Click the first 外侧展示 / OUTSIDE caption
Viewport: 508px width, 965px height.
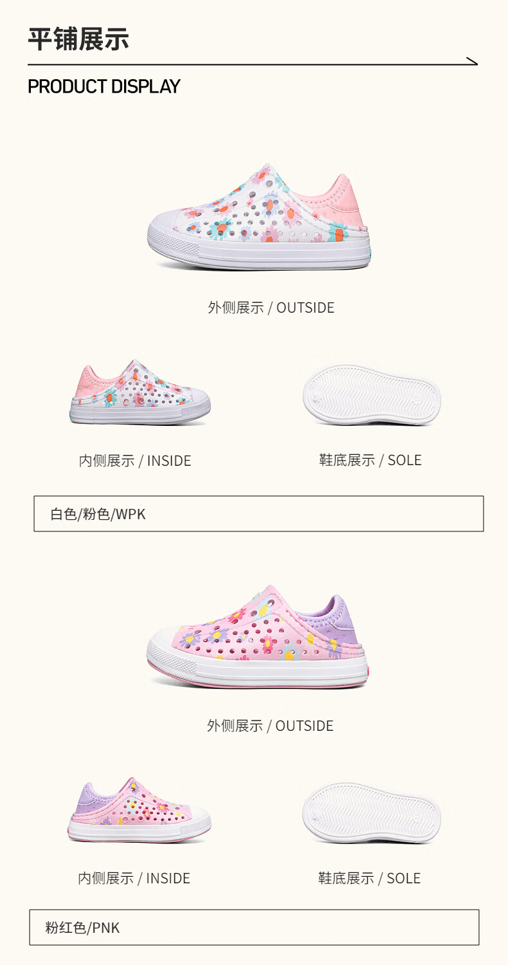271,308
